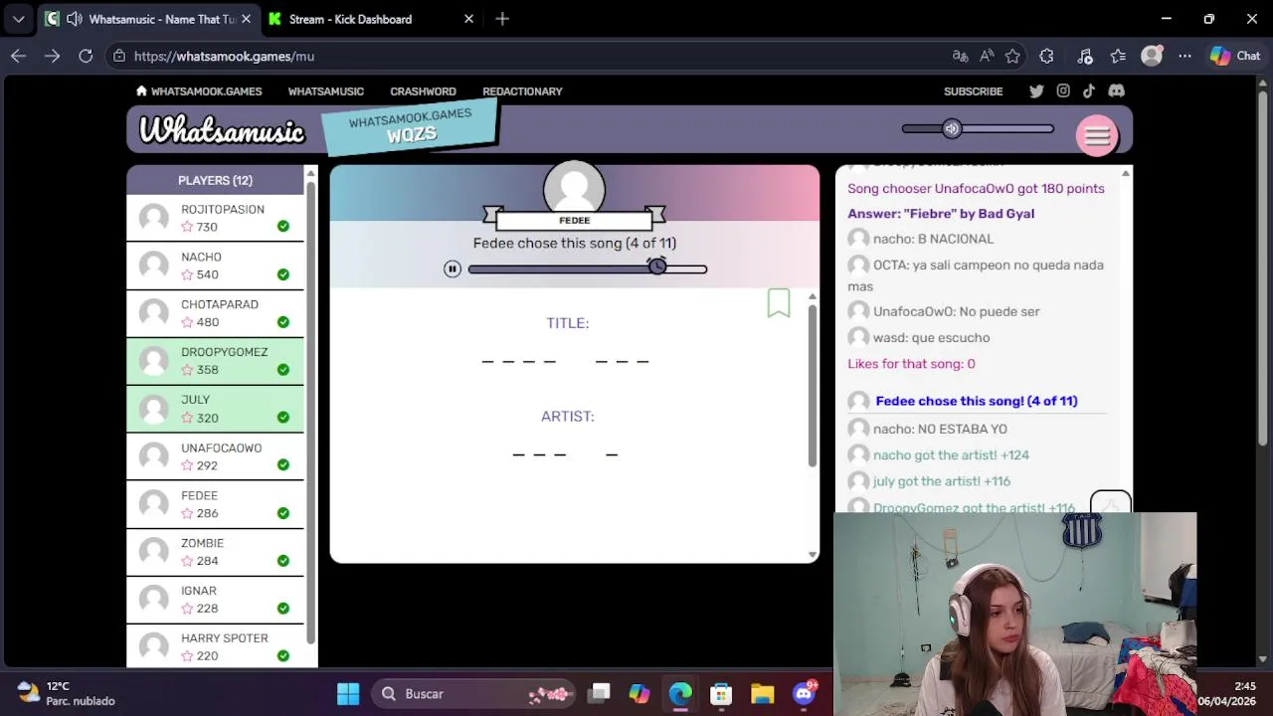This screenshot has width=1273, height=716.
Task: Select player JULY in the list
Action: tap(215, 409)
